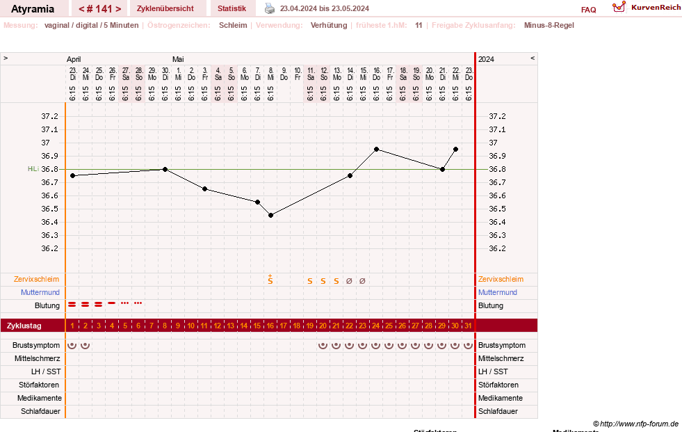Viewport: 682px width, 432px height.
Task: Click temperature point on cycle day 29
Action: (x=442, y=169)
